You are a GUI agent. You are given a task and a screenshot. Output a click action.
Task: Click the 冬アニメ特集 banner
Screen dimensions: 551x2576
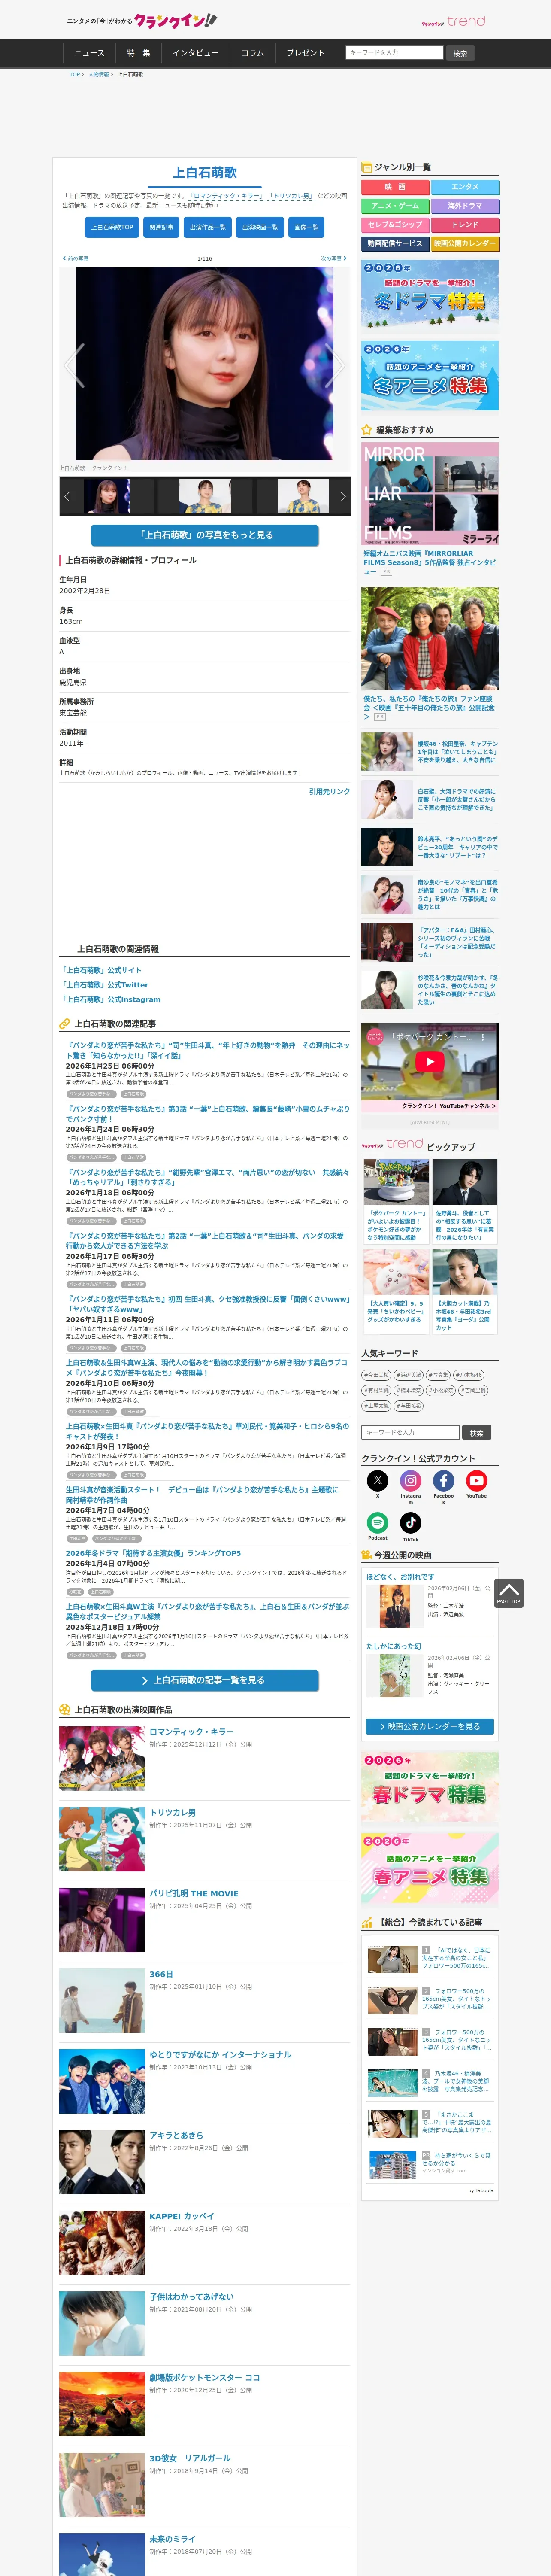coord(430,376)
